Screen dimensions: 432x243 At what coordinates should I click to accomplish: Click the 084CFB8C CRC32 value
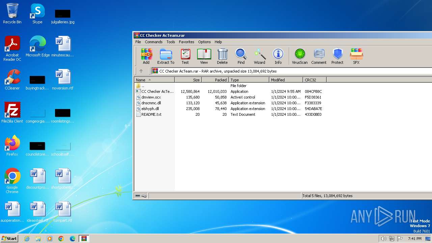coord(313,91)
